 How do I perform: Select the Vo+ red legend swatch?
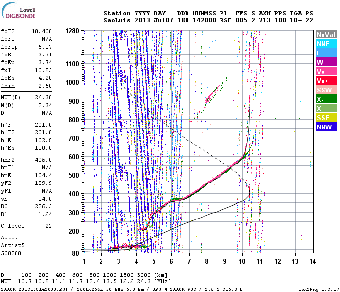(x=326, y=81)
